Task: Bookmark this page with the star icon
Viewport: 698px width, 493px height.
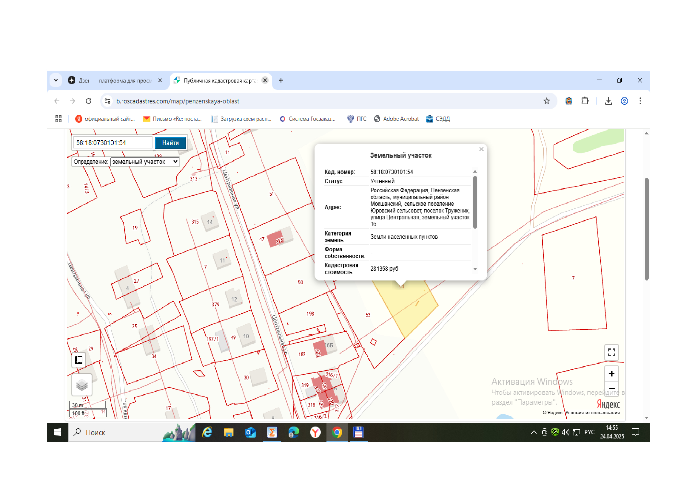Action: coord(547,101)
